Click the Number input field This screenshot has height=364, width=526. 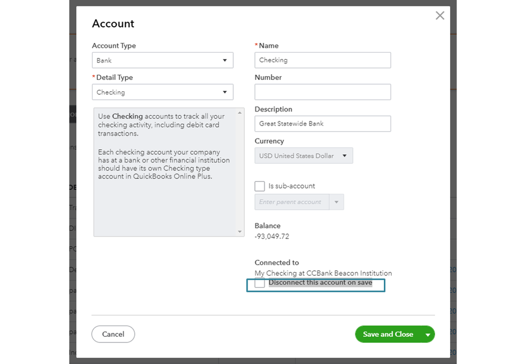click(322, 92)
